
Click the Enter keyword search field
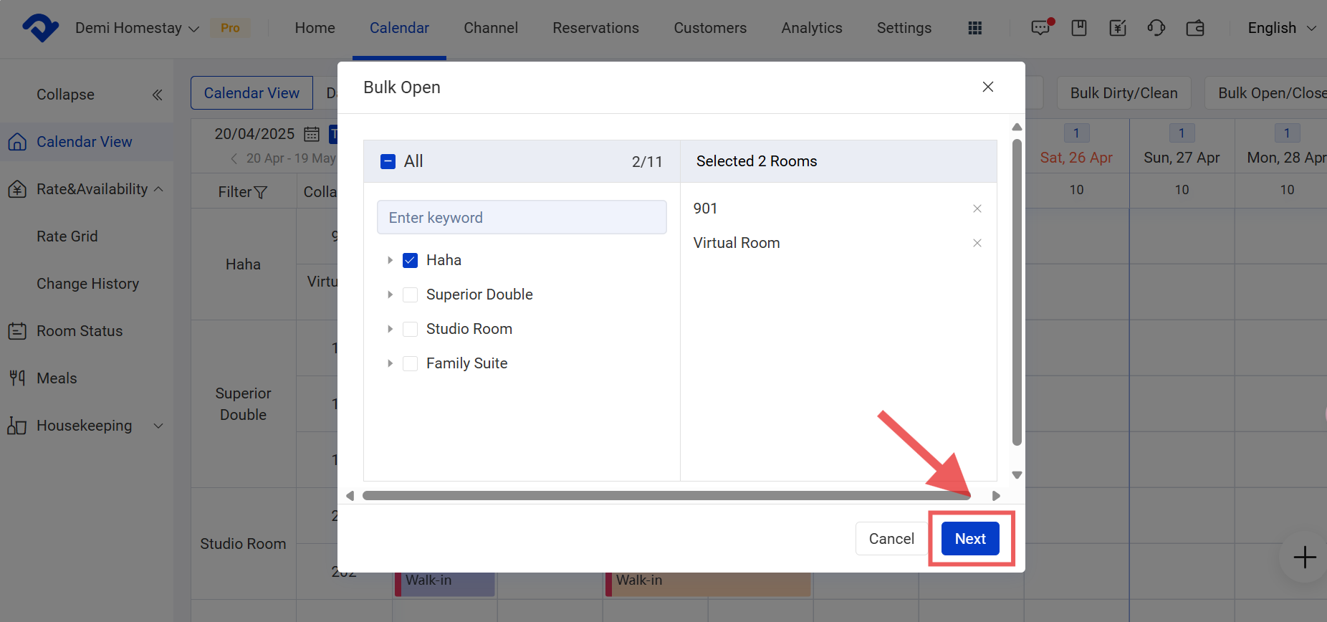coord(522,217)
